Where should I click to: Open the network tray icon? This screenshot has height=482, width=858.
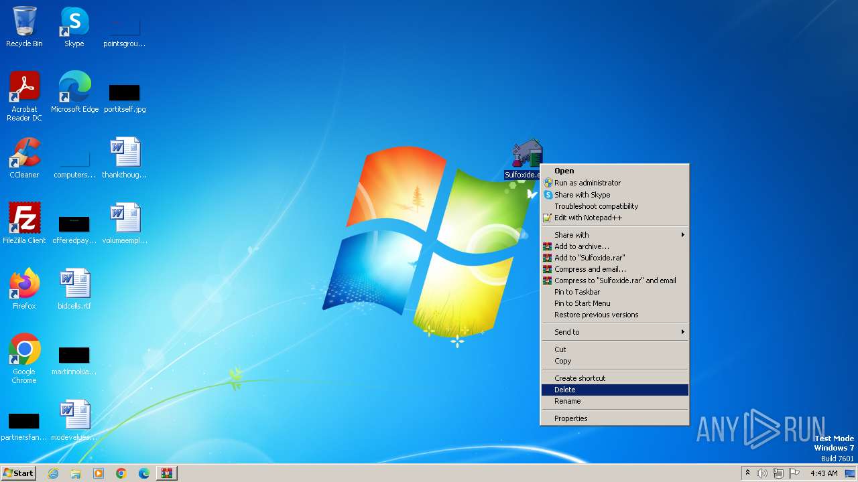778,473
